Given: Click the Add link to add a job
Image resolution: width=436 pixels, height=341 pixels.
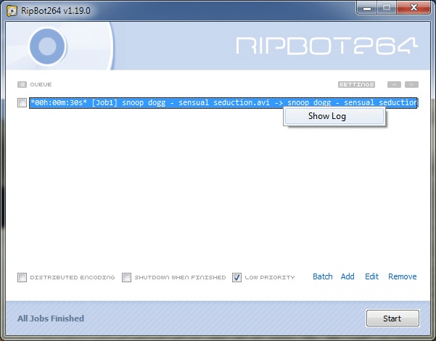Looking at the screenshot, I should coord(347,276).
